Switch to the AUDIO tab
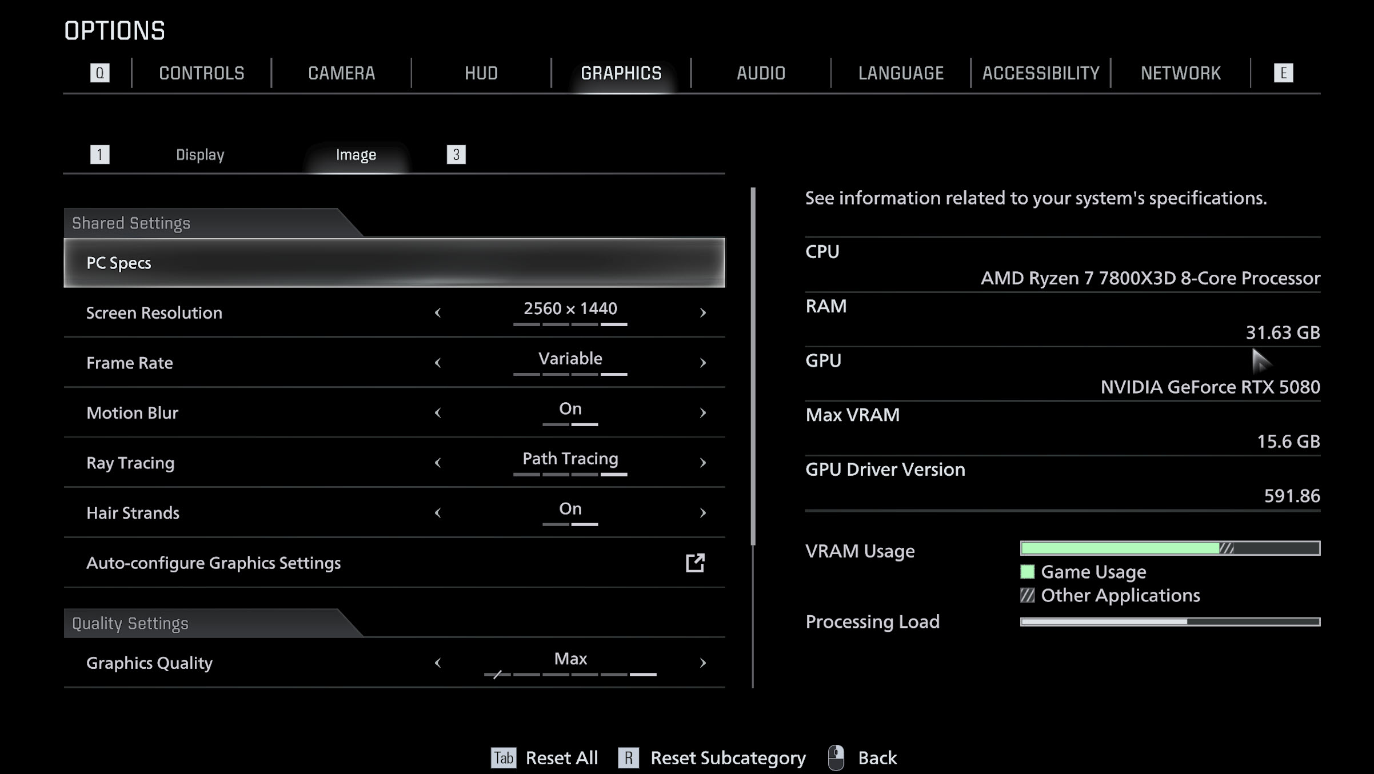The height and width of the screenshot is (774, 1374). (x=761, y=73)
